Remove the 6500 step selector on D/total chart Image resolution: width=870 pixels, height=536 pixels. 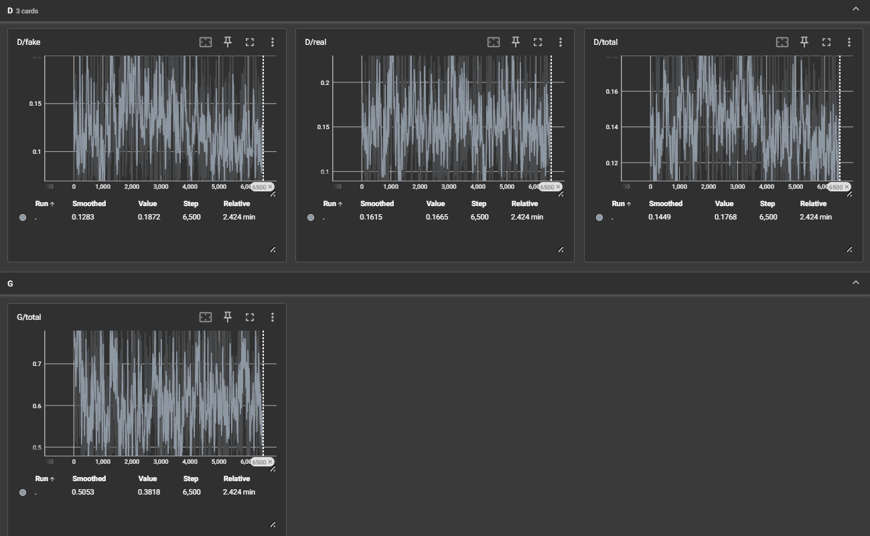click(847, 187)
